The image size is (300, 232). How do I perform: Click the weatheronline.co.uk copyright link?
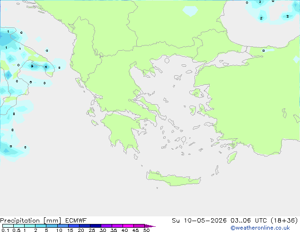(x=260, y=228)
